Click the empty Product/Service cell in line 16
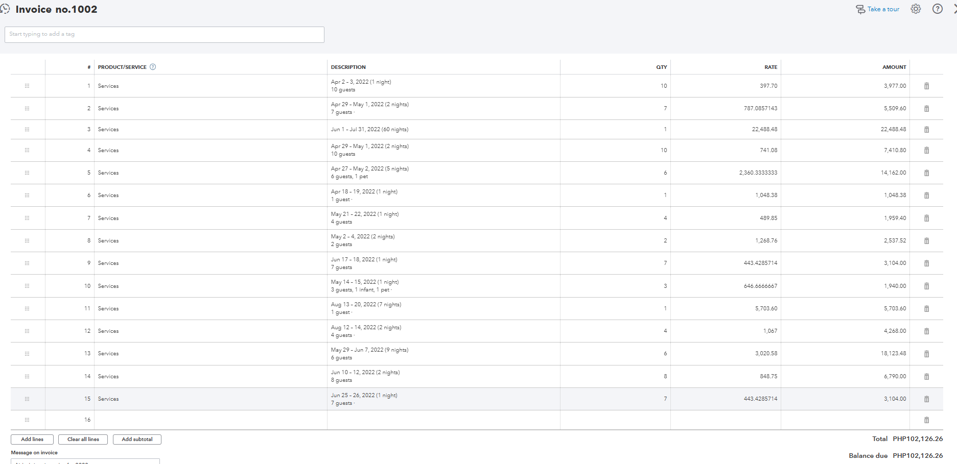The width and height of the screenshot is (957, 464). point(211,420)
